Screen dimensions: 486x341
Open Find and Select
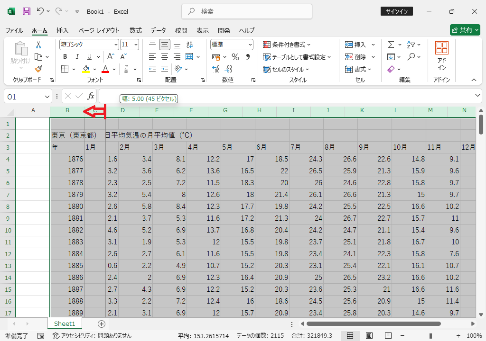[x=411, y=57]
